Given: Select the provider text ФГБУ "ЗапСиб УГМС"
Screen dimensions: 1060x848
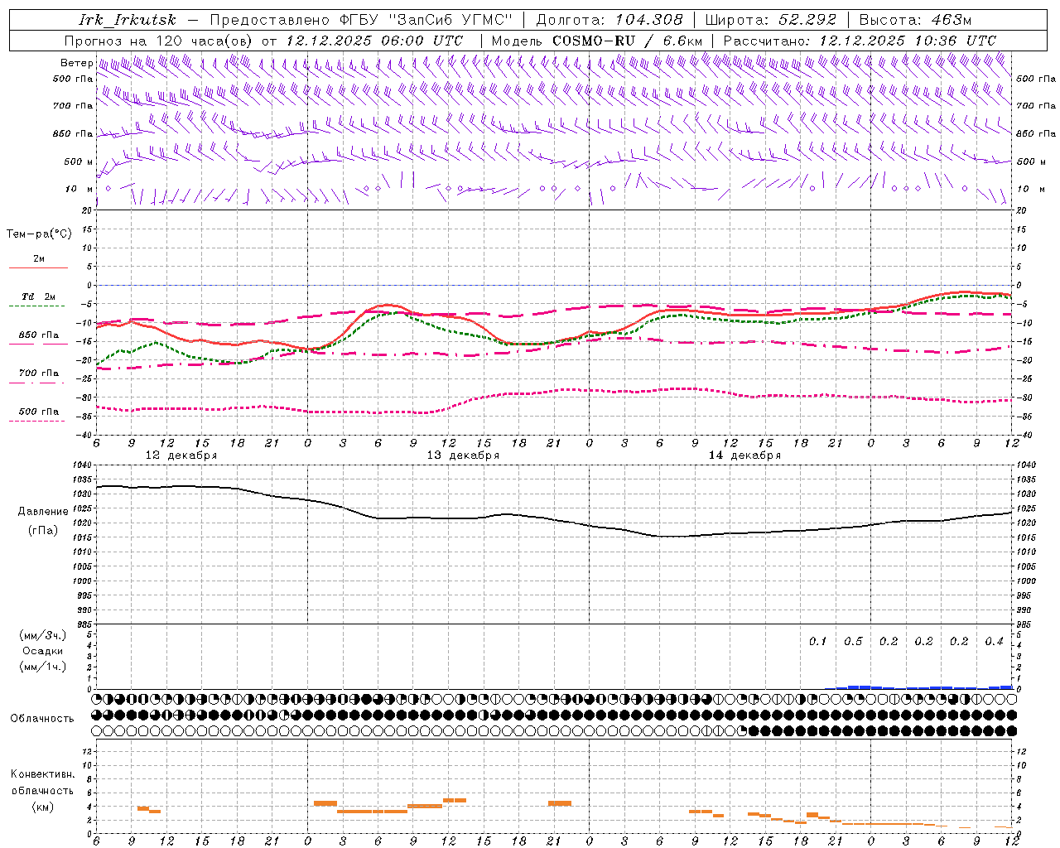Looking at the screenshot, I should point(426,20).
